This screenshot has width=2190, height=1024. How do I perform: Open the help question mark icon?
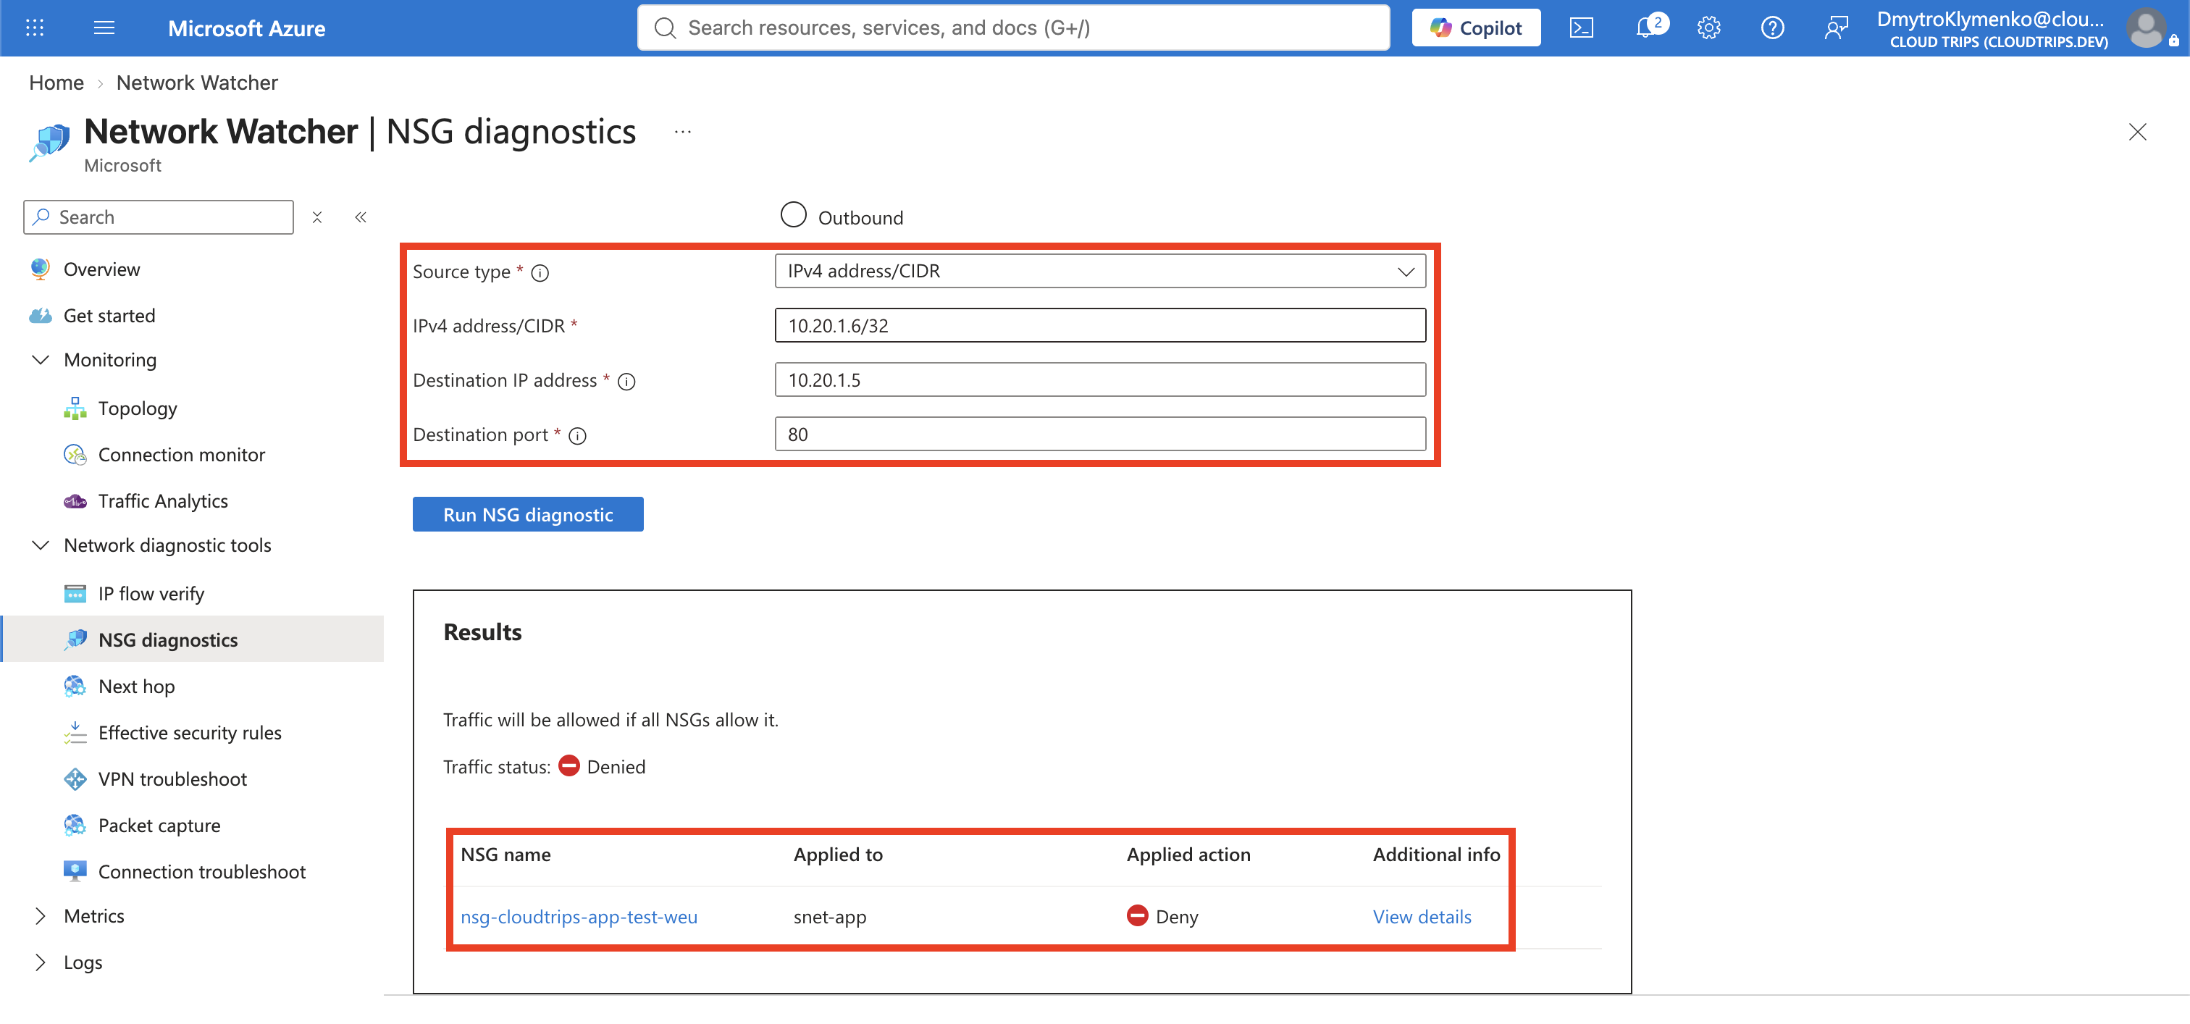(1771, 28)
